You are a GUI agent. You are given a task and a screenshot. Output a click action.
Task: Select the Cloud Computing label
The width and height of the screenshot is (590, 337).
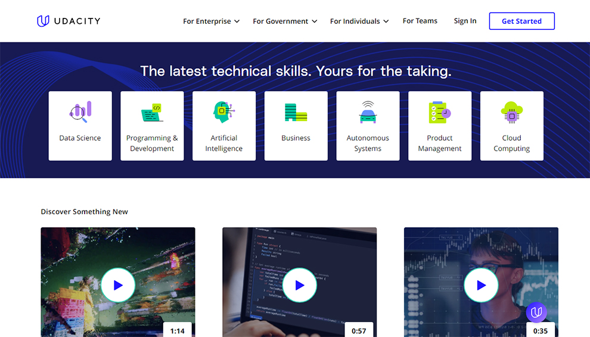[512, 143]
